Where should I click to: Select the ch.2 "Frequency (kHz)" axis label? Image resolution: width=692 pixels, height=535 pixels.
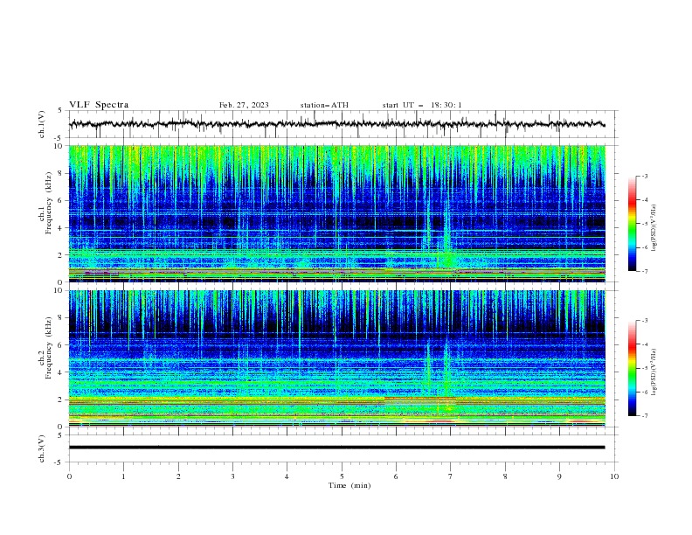click(49, 348)
